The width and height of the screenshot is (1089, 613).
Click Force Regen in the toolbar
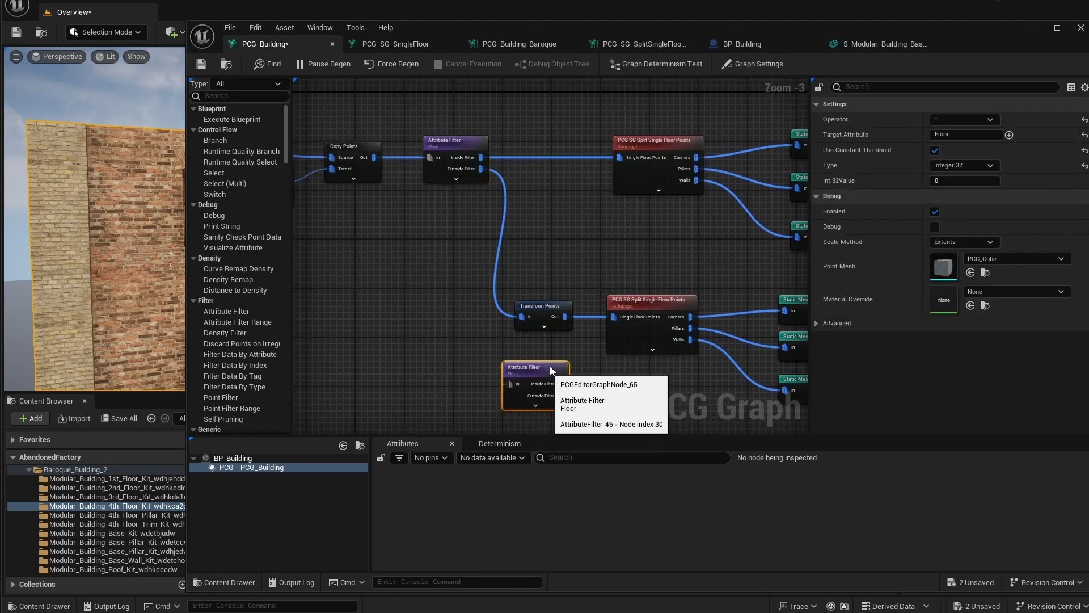tap(391, 64)
